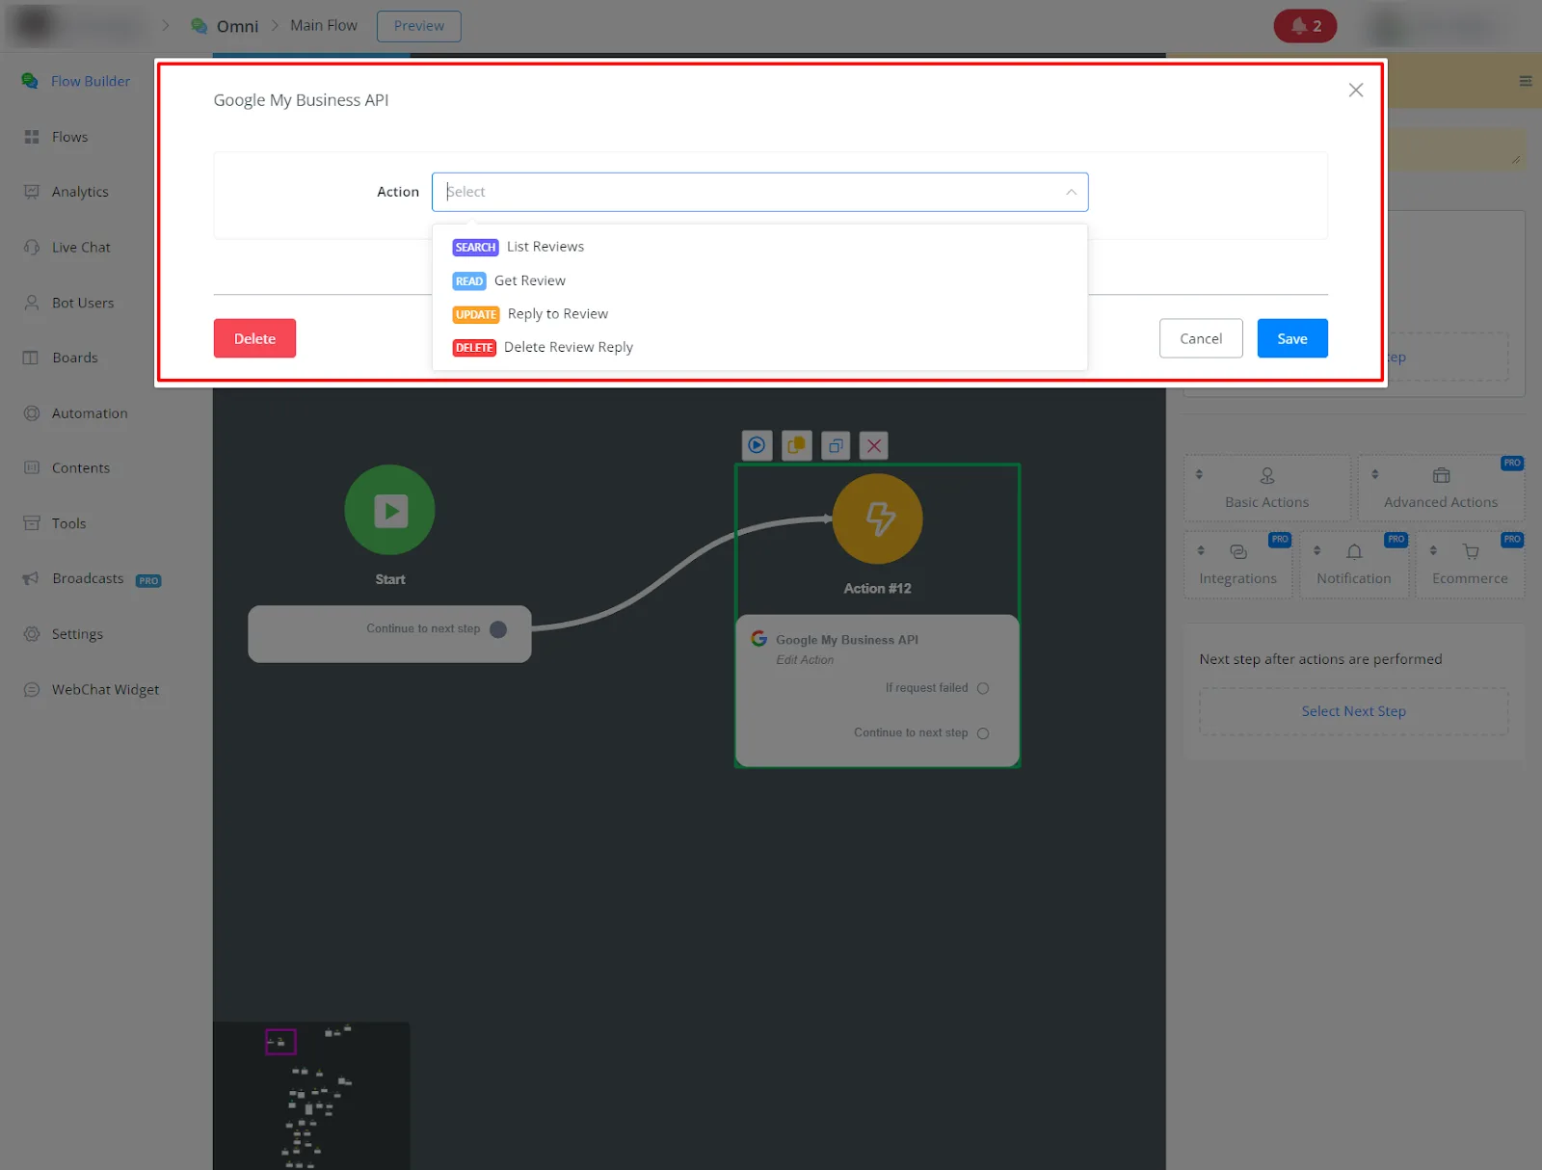Click the Omni bot icon in breadcrumb

click(x=199, y=26)
